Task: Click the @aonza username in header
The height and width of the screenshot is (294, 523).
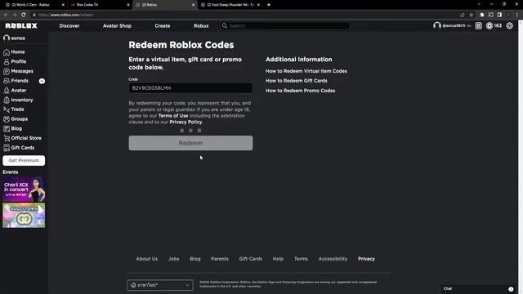Action: coord(454,25)
